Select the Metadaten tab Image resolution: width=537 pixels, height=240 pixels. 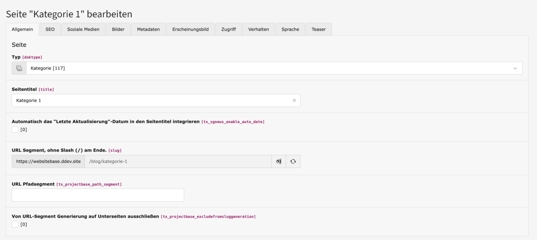(148, 29)
